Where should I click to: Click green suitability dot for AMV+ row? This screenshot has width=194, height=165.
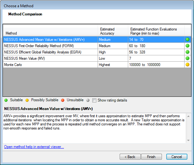(187, 40)
